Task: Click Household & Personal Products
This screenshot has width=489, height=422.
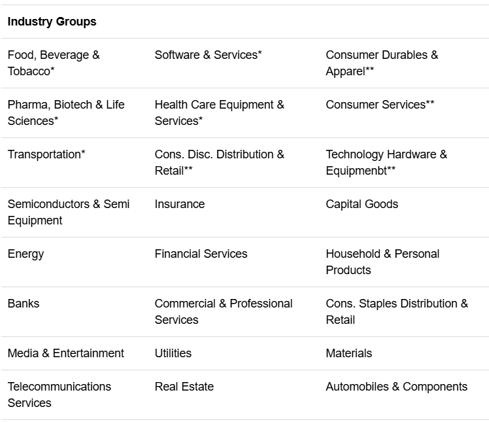Action: pos(382,262)
